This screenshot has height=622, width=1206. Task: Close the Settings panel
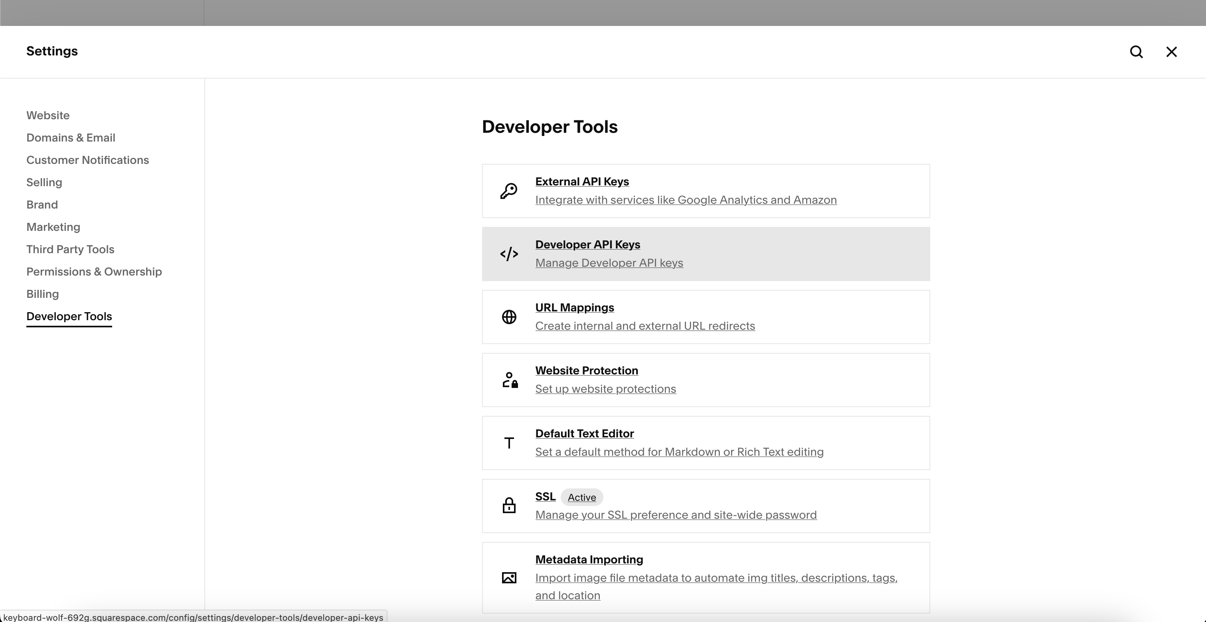pyautogui.click(x=1171, y=51)
